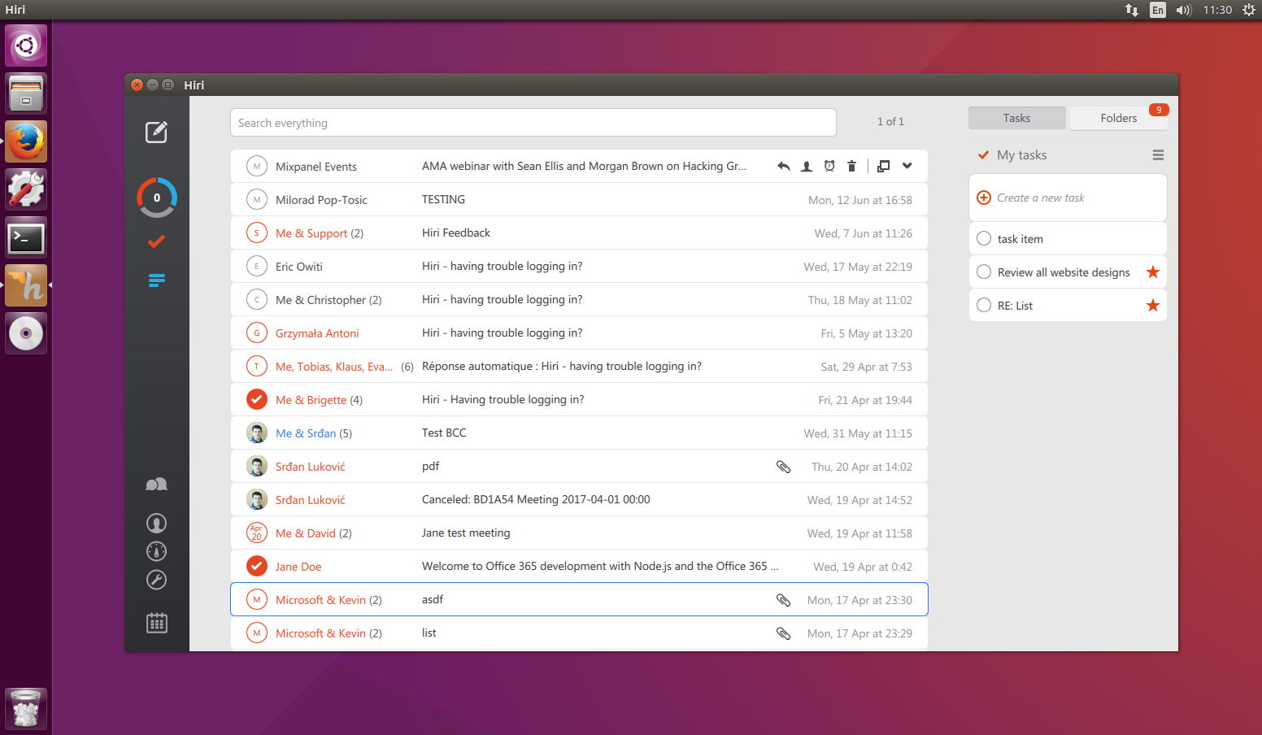Delete the Mixpanel Events email
This screenshot has height=735, width=1262.
(x=851, y=166)
